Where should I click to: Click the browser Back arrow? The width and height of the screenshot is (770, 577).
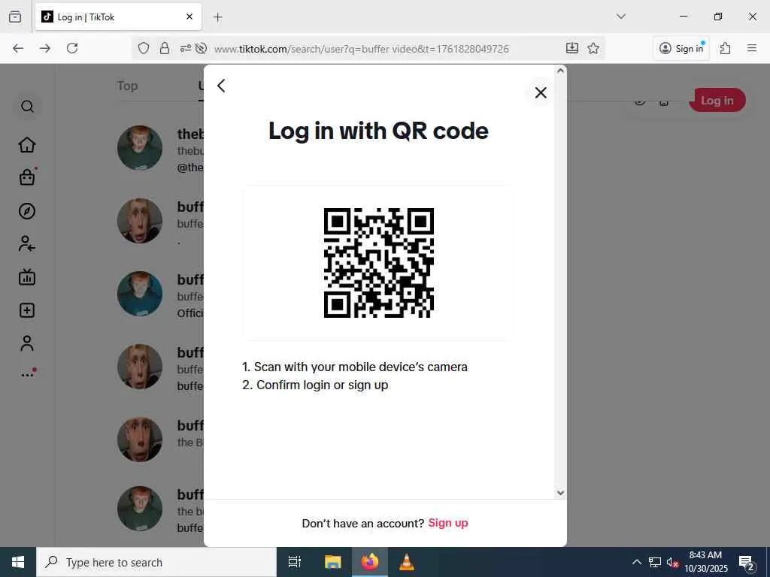[18, 48]
